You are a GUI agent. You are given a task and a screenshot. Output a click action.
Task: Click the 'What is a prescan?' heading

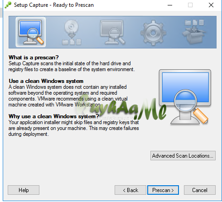[x=34, y=58]
